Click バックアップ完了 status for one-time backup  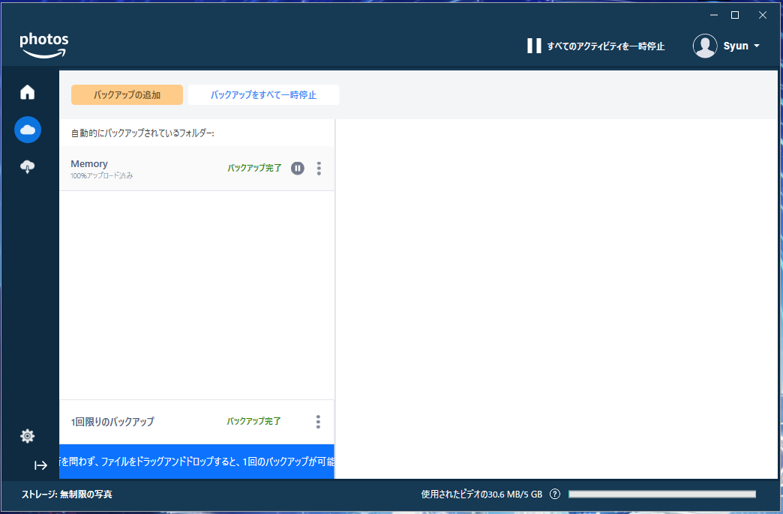pos(253,421)
